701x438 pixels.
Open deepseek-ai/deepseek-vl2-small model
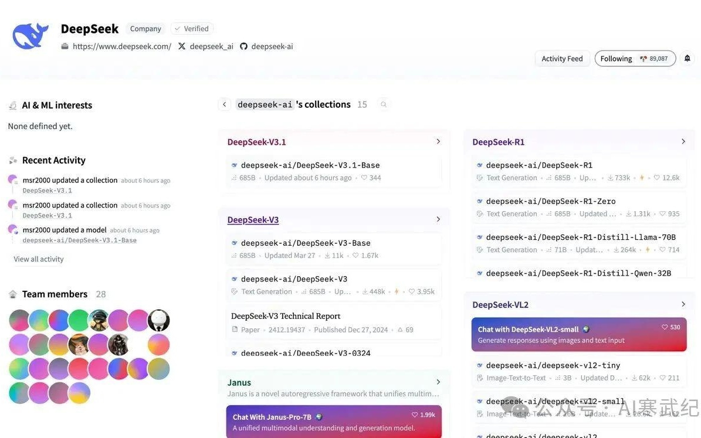pyautogui.click(x=579, y=407)
